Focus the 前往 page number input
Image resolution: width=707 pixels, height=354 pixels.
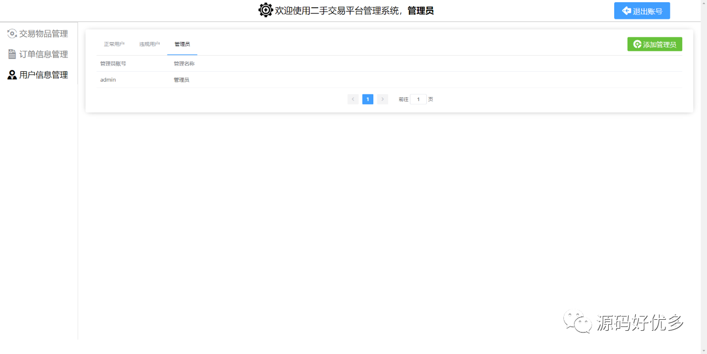[x=418, y=99]
